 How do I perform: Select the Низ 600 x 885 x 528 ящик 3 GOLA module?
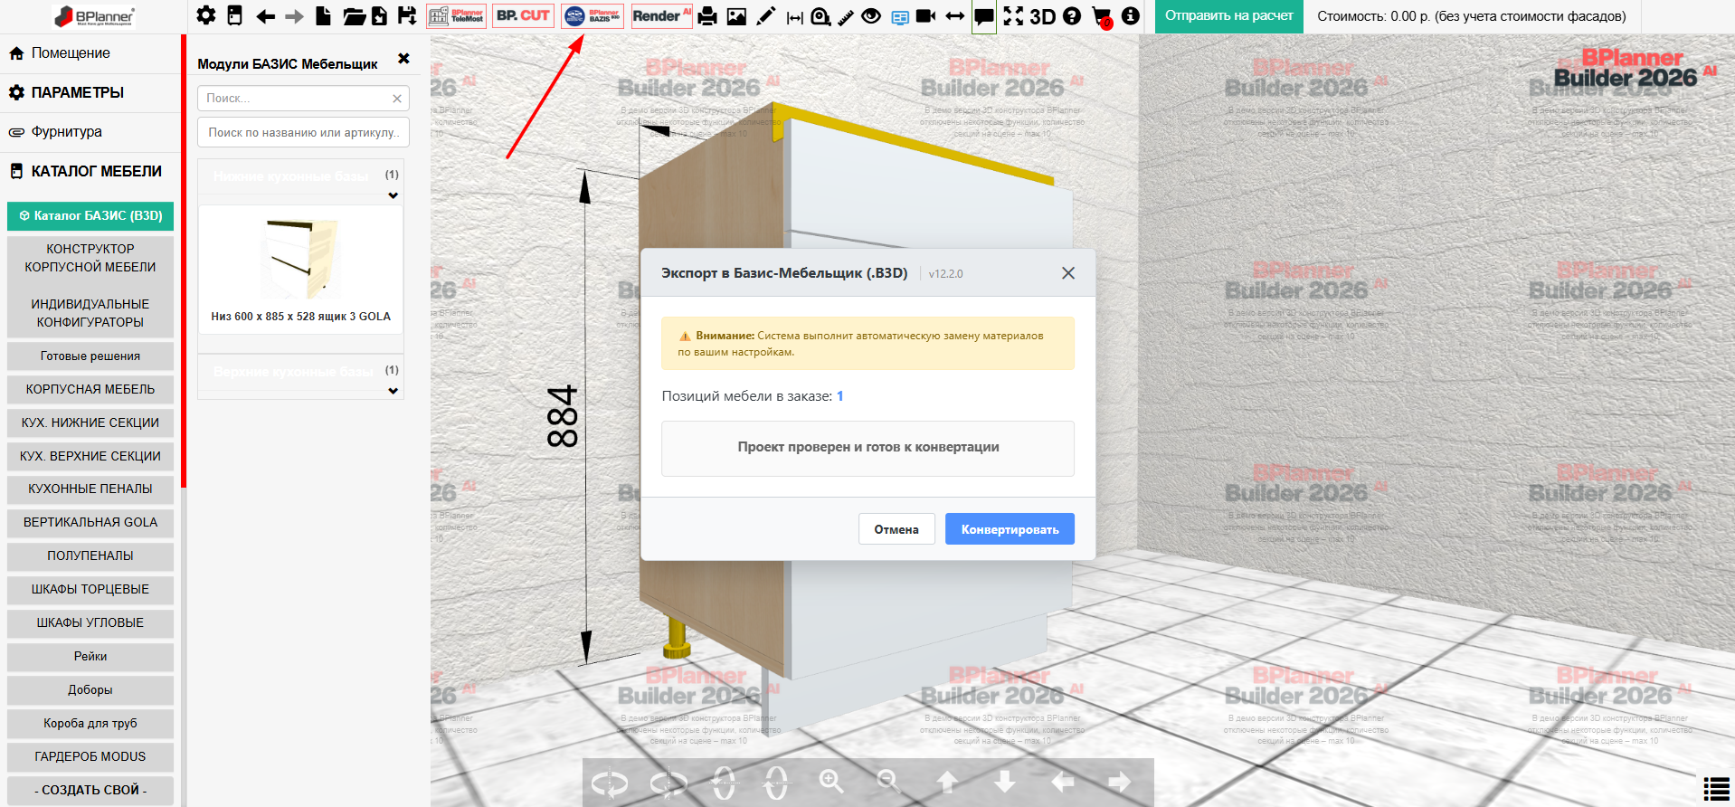coord(301,268)
